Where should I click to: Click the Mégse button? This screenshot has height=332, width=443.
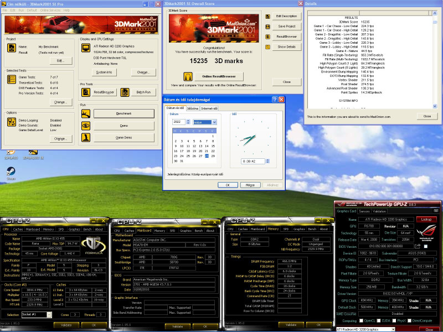coord(250,185)
